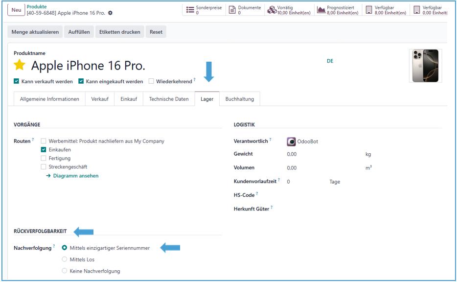Screen dimensions: 457x282
Task: Click the Gewicht input field
Action: coord(318,154)
